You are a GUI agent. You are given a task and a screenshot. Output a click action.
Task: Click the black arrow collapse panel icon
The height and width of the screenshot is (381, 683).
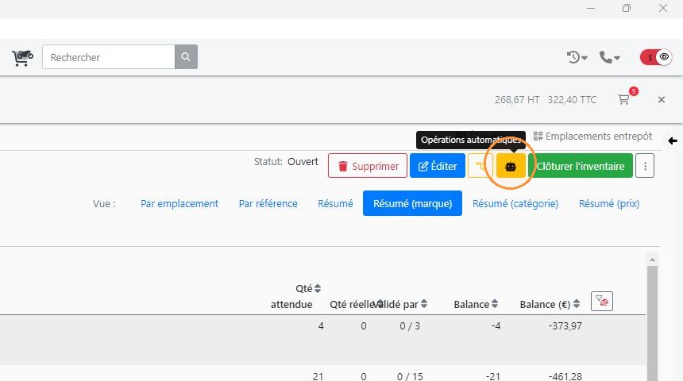673,141
